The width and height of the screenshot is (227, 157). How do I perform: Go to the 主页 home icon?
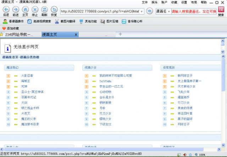point(25,10)
